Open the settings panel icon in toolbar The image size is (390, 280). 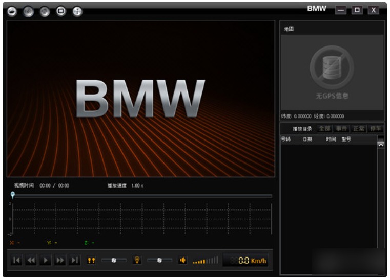[x=61, y=11]
